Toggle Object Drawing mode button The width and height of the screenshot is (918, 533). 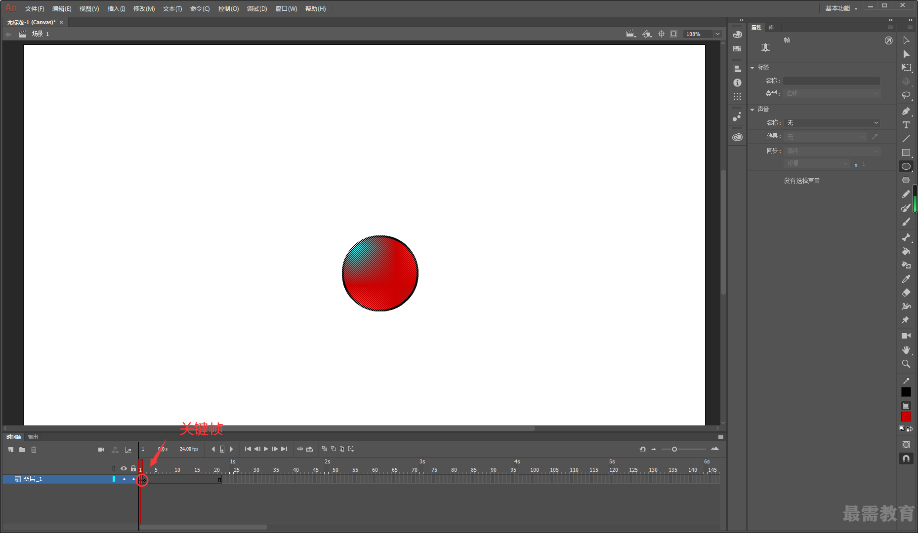(x=906, y=445)
